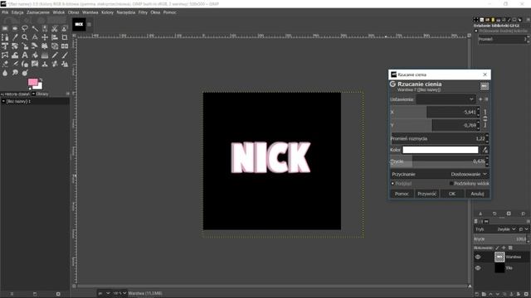The image size is (531, 298).
Task: Select the Warp Transform tool
Action: point(15,55)
